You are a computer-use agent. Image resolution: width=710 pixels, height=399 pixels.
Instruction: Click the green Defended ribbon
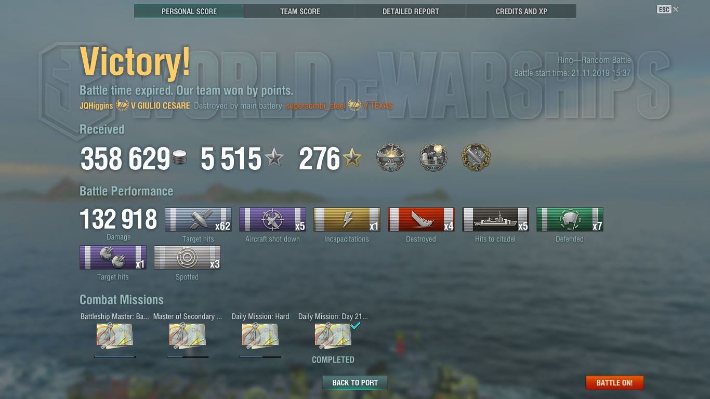click(x=570, y=220)
